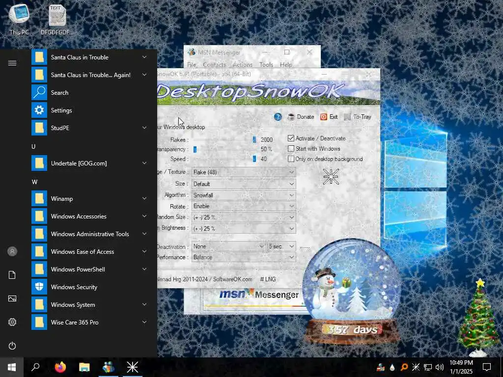Screen dimensions: 503x377
Task: Open the Contacts menu in MSN Messenger
Action: [214, 64]
